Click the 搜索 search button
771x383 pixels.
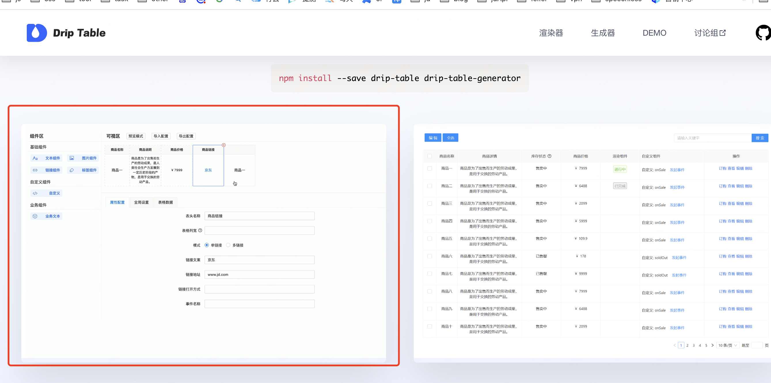pos(760,137)
